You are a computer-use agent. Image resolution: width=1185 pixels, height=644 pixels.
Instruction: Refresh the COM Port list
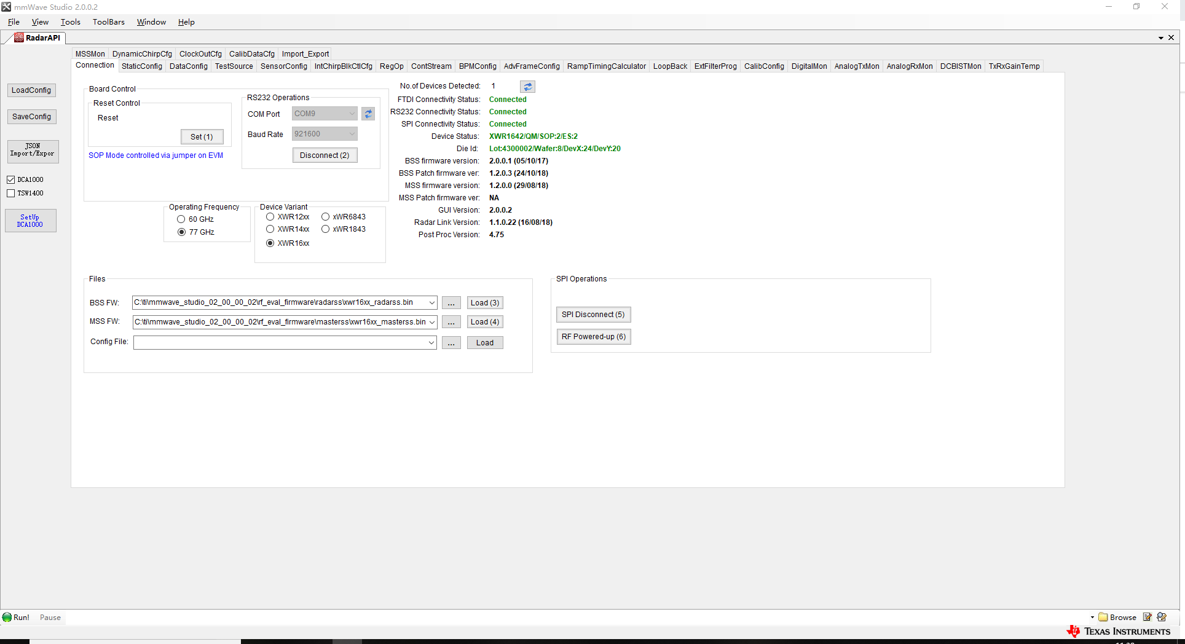tap(368, 114)
